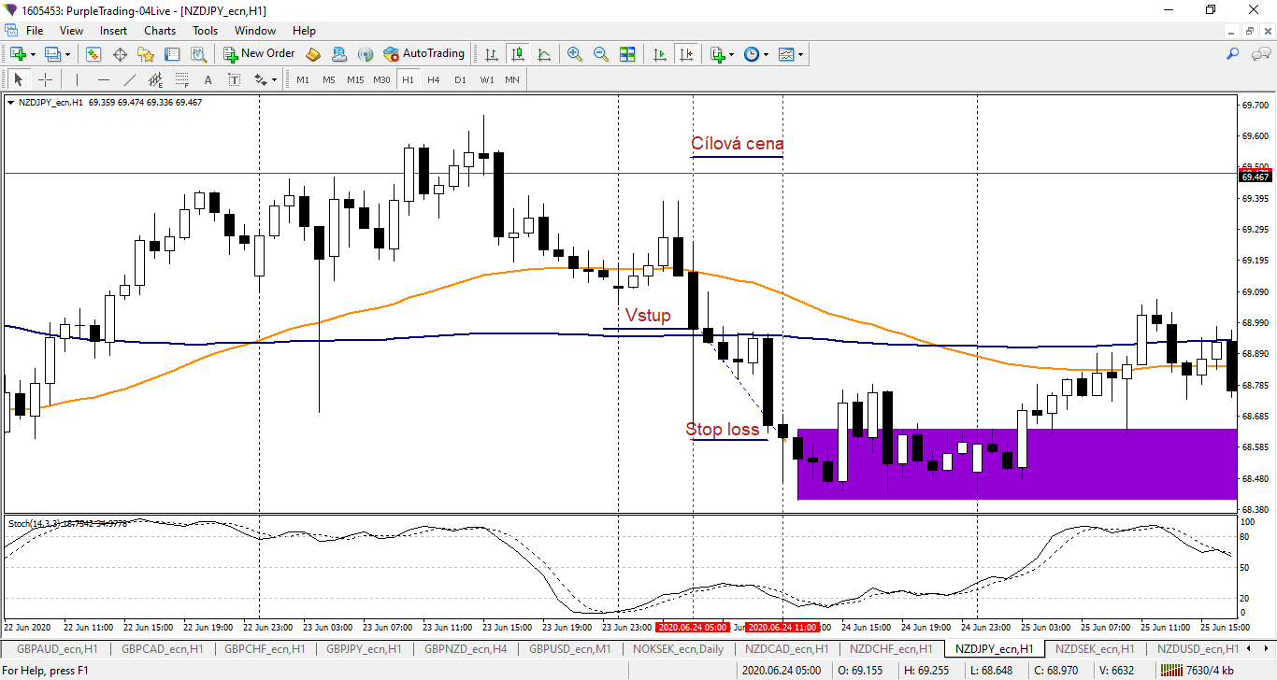
Task: Select the Equidistant Channel tool
Action: (156, 79)
